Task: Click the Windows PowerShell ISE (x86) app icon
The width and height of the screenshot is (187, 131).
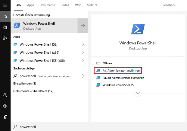Action: (x=15, y=60)
